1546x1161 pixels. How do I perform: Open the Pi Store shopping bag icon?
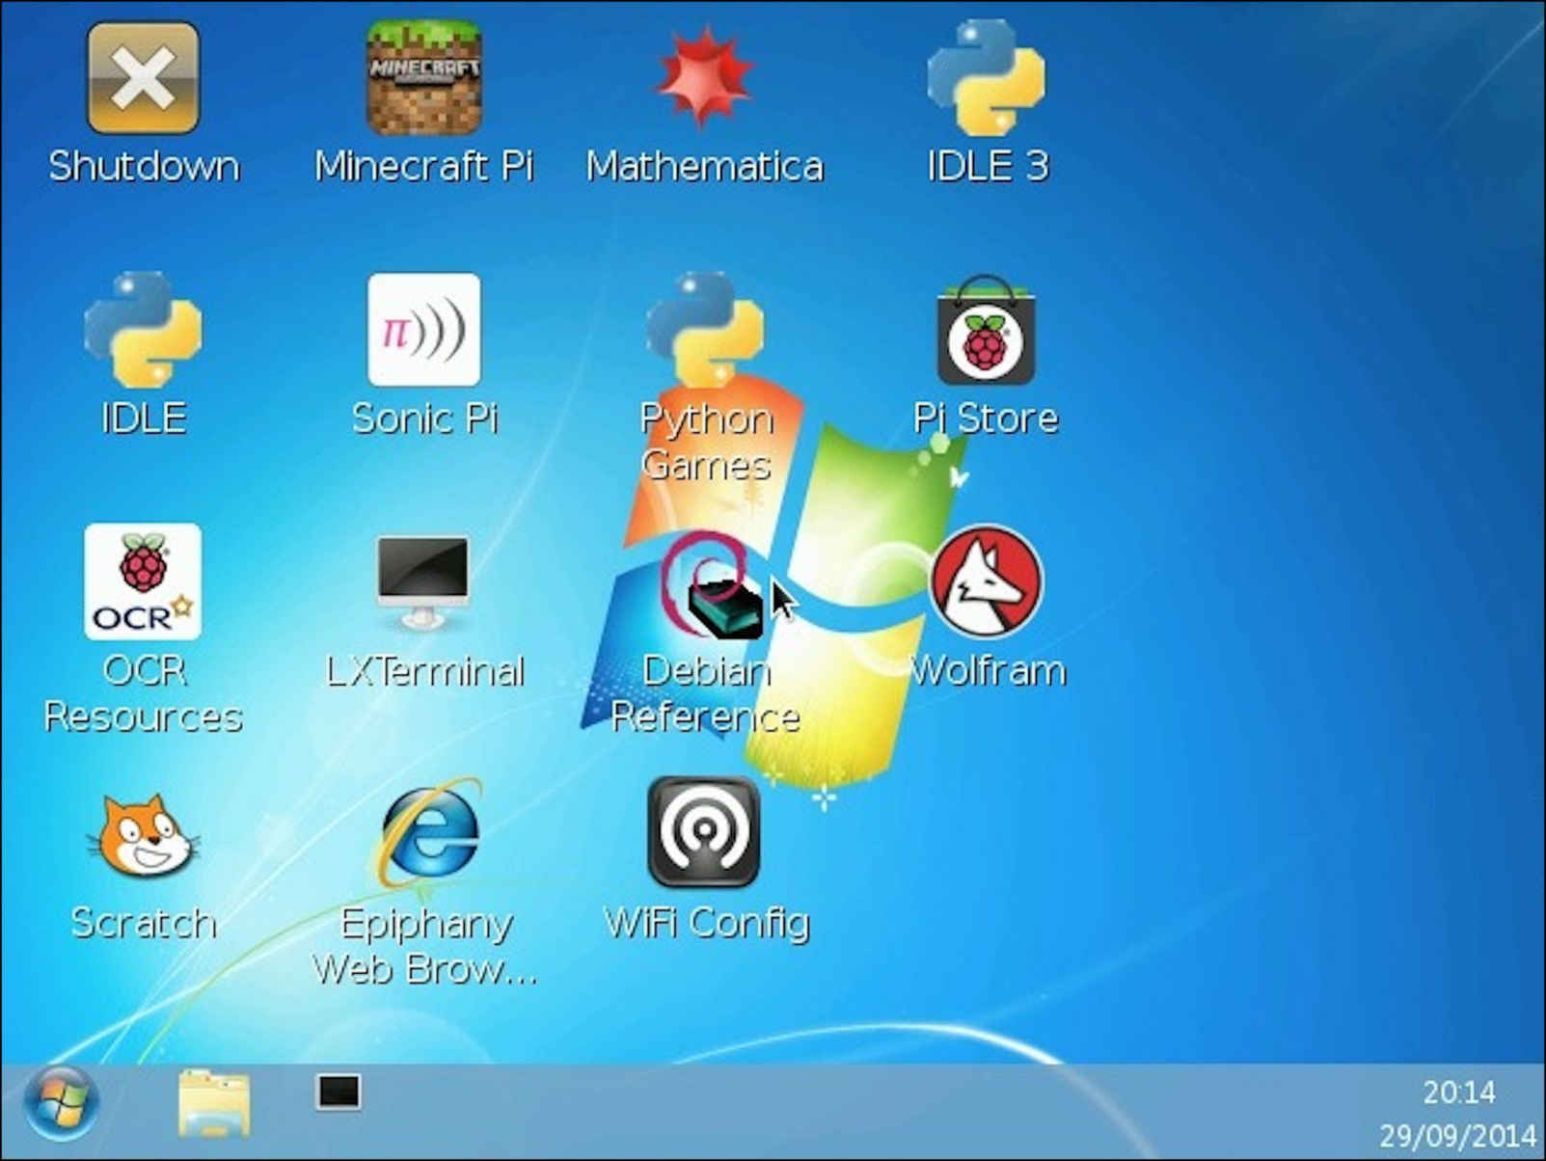pyautogui.click(x=986, y=330)
